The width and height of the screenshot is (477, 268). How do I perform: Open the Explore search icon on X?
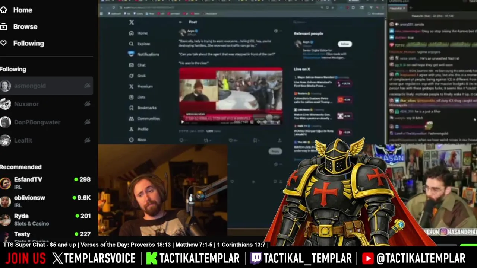click(131, 44)
